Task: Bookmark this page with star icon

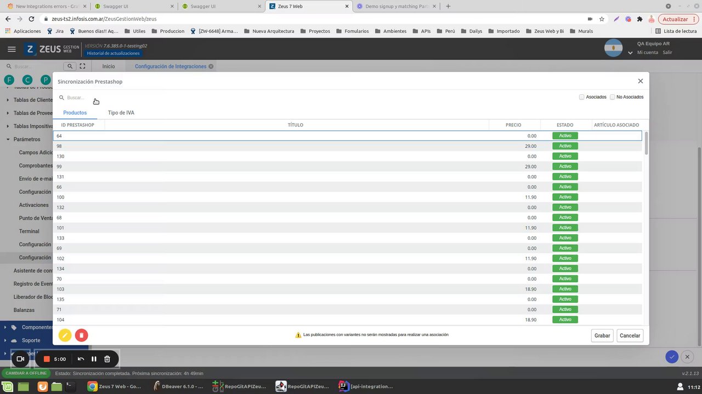Action: [602, 19]
